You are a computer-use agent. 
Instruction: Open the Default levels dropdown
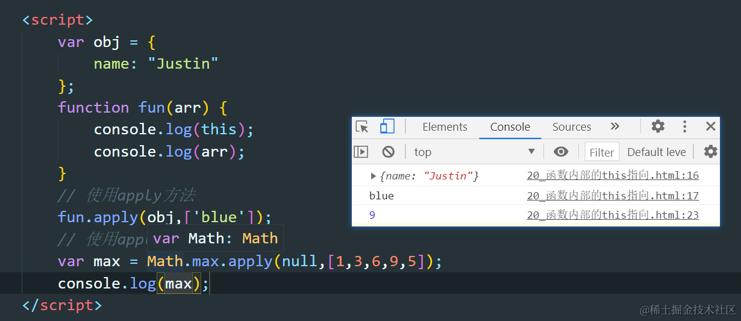click(657, 152)
